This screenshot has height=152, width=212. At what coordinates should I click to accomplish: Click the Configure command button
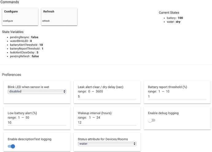20,16
